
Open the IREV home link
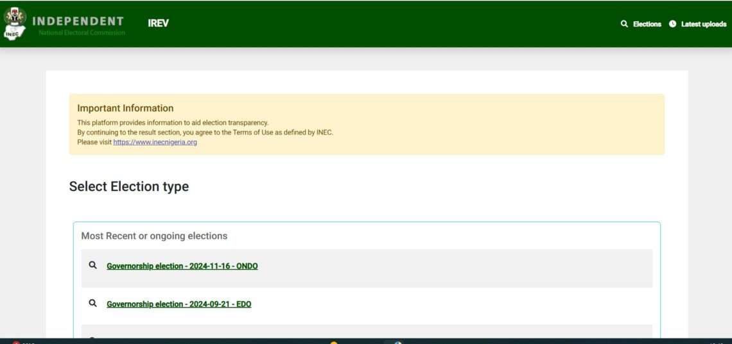(x=158, y=23)
